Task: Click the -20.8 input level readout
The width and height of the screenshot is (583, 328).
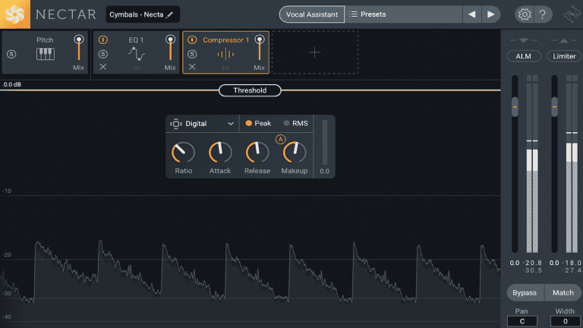Action: (x=534, y=263)
